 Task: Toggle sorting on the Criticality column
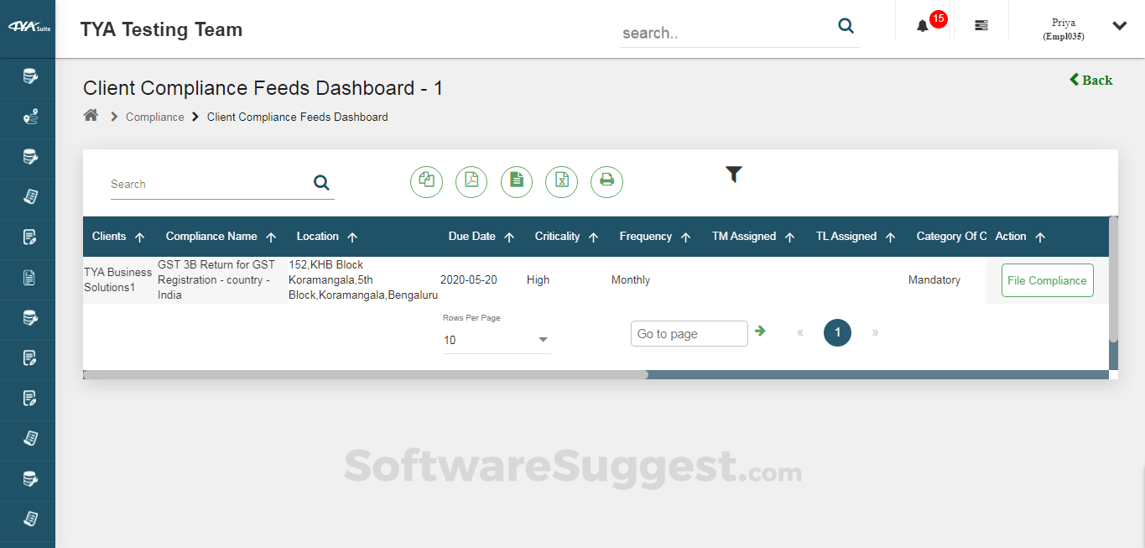[595, 237]
